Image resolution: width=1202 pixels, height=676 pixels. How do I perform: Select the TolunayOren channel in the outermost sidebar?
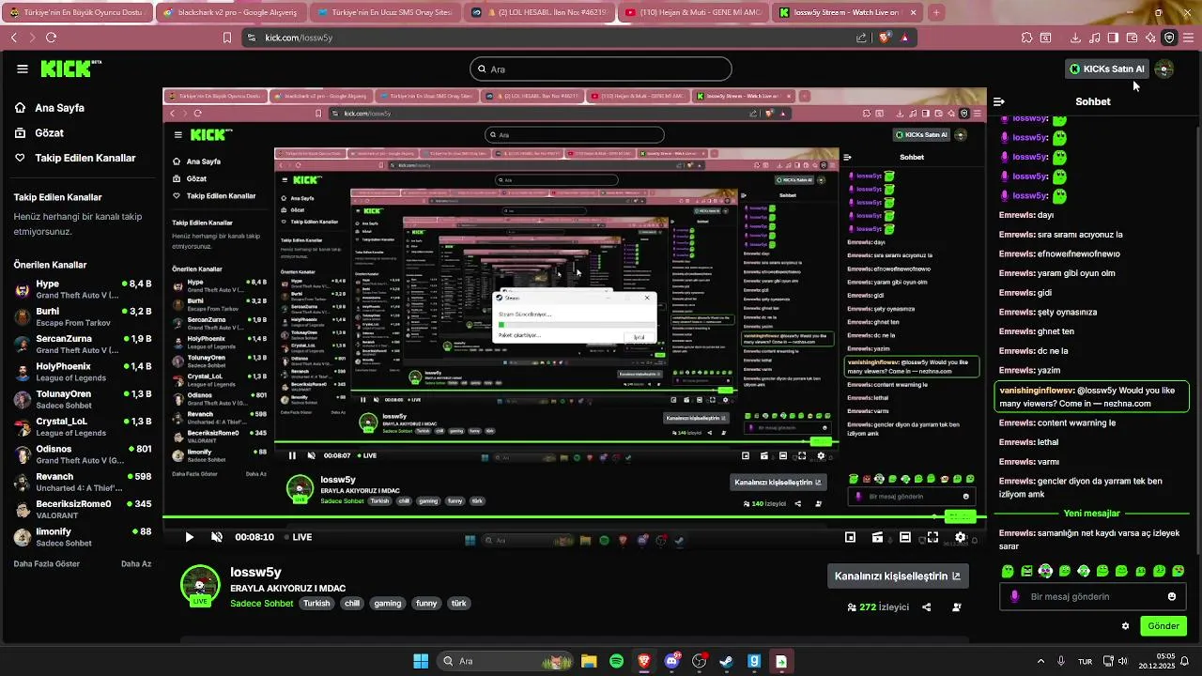83,399
